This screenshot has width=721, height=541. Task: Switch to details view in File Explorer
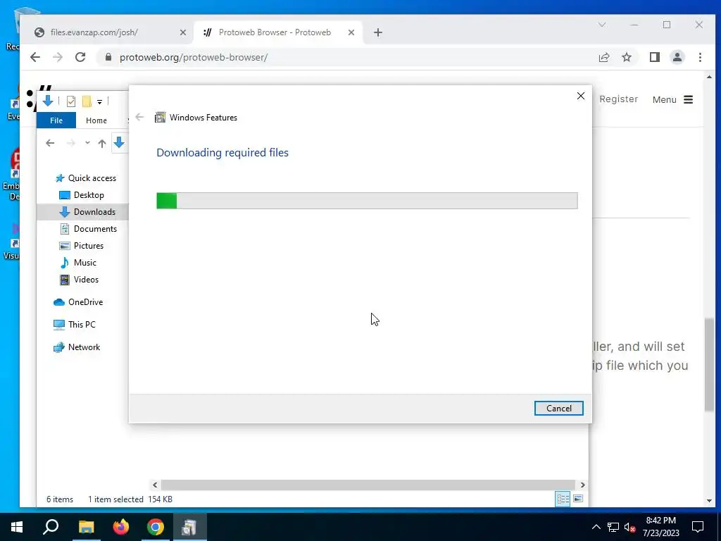[x=563, y=499]
